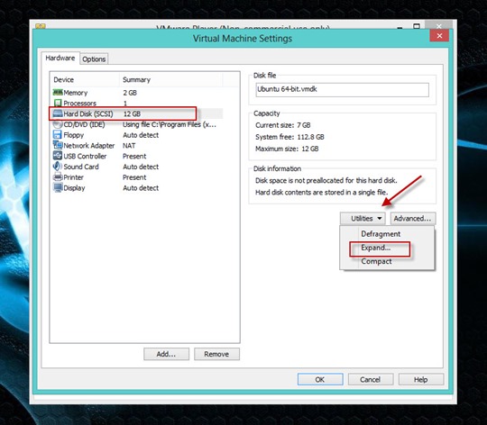Click the Disk file path field
This screenshot has width=487, height=425.
pos(343,90)
